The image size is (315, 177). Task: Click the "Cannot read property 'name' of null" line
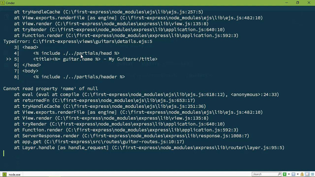[x=51, y=88]
